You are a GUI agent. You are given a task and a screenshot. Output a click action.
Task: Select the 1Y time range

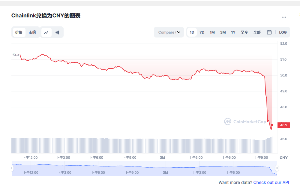[x=233, y=32]
